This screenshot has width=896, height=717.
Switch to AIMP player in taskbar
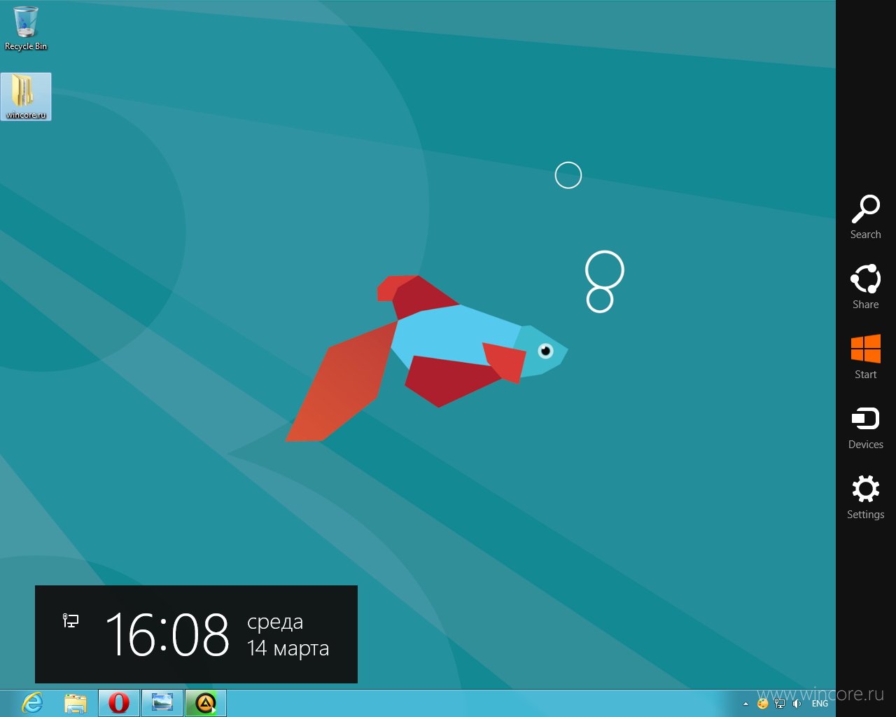click(x=205, y=703)
